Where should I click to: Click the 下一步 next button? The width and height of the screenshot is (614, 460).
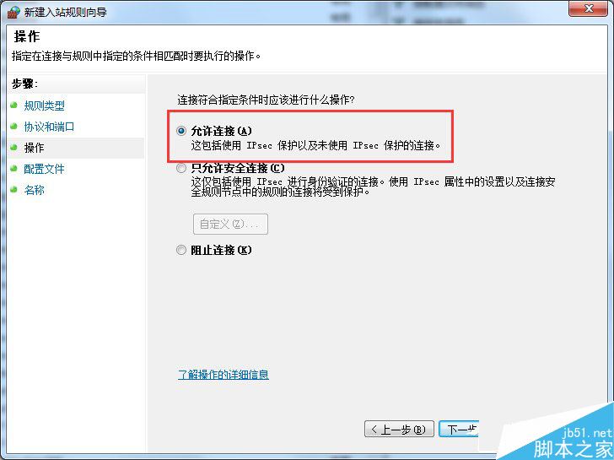pyautogui.click(x=459, y=430)
